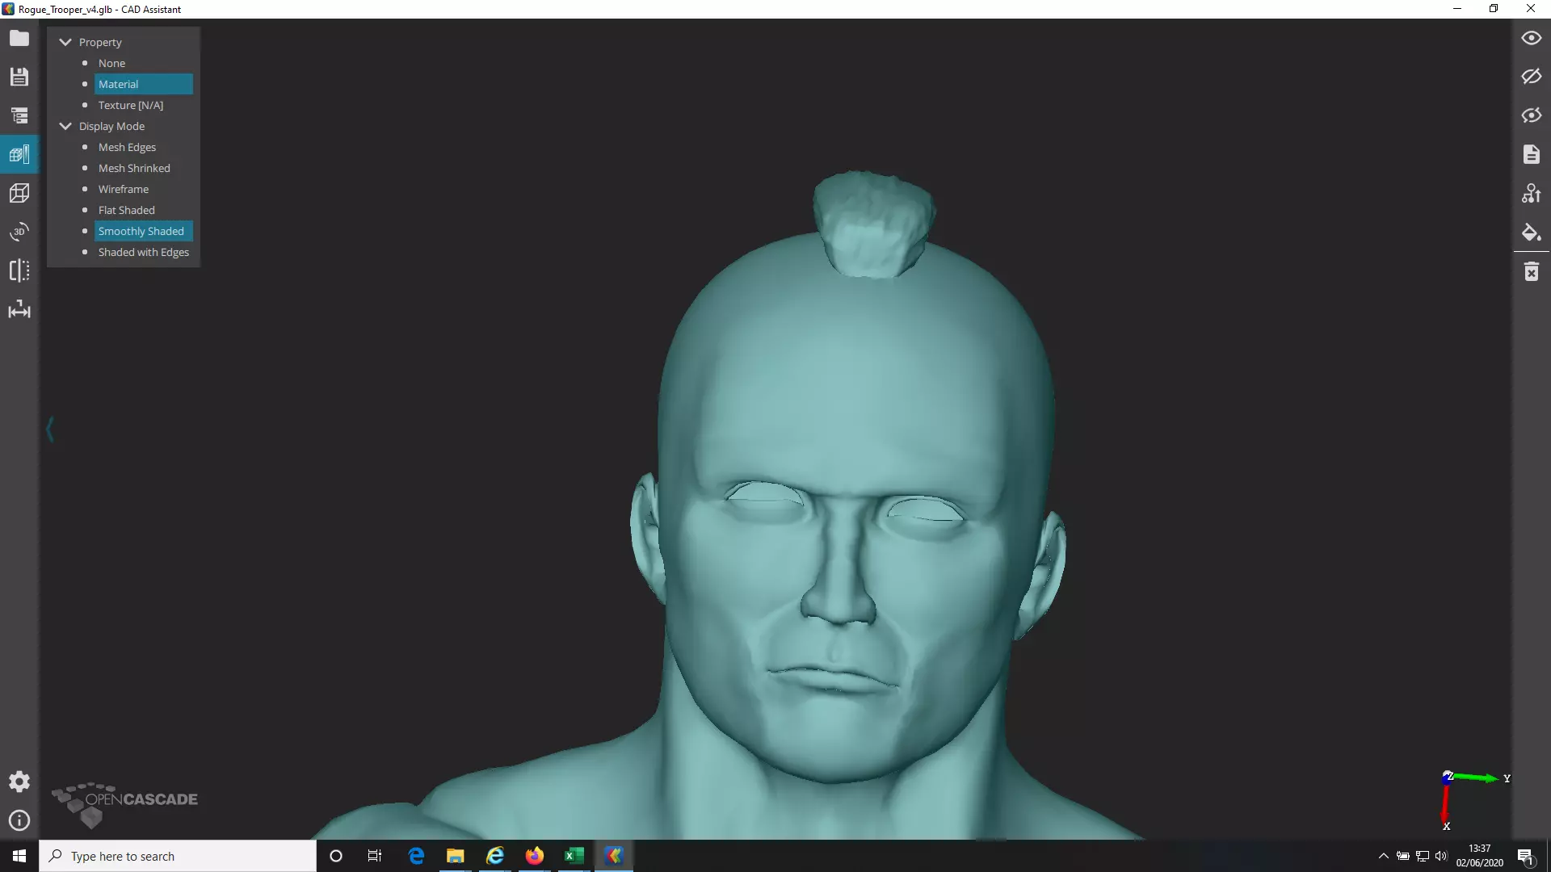Screen dimensions: 1551x872
Task: Collapse the side panel with left chevron
Action: coord(50,429)
